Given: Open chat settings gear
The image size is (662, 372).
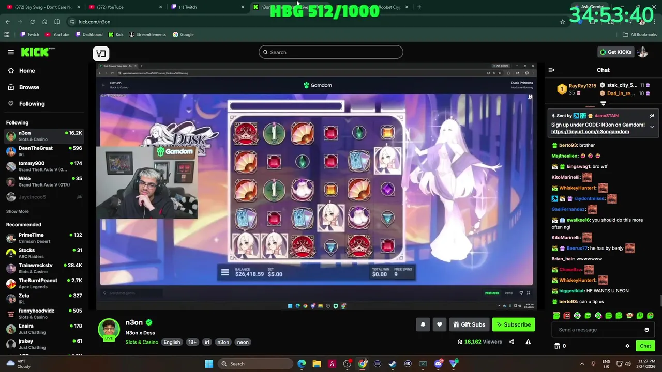Looking at the screenshot, I should tap(627, 346).
